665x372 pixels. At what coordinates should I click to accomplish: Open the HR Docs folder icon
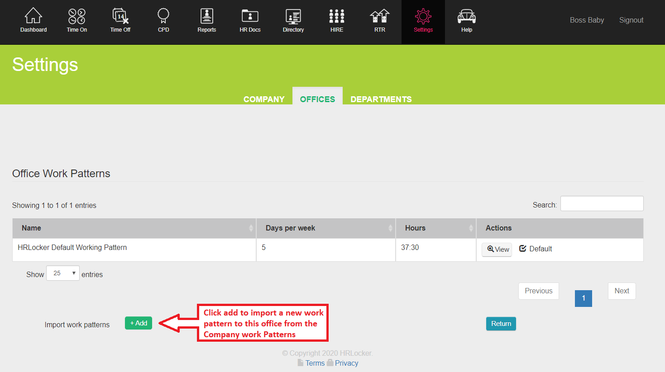250,16
